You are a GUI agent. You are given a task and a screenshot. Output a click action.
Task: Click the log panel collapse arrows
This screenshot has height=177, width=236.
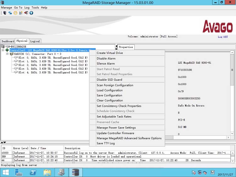point(3,142)
